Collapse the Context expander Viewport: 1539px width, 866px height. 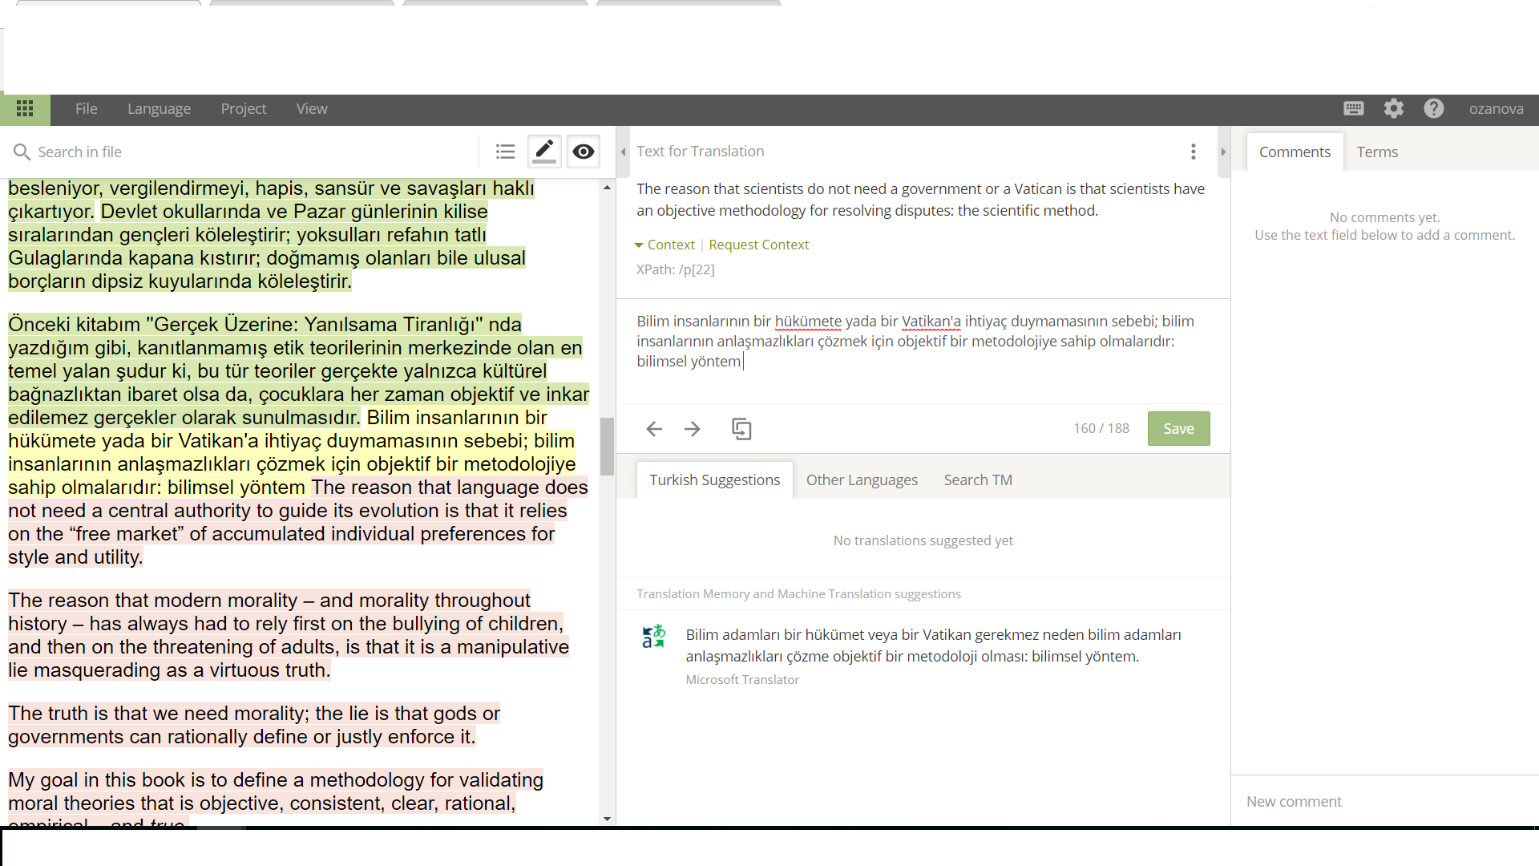point(664,245)
